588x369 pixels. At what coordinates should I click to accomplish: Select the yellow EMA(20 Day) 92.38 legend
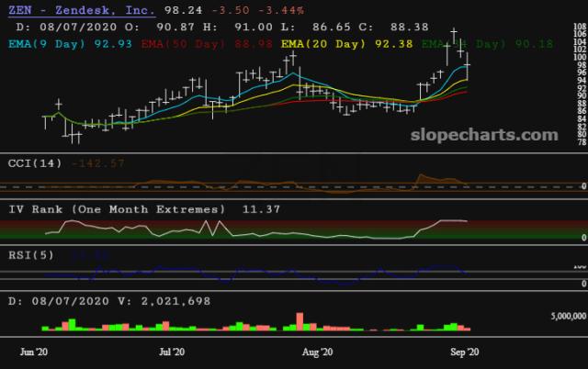point(347,44)
